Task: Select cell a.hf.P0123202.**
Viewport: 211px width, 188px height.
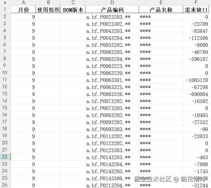Action: tap(112, 143)
